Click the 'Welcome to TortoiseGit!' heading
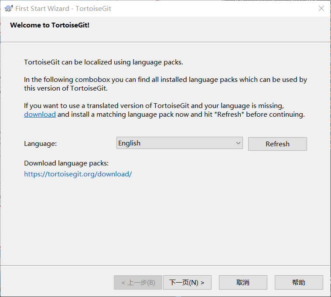 [50, 25]
